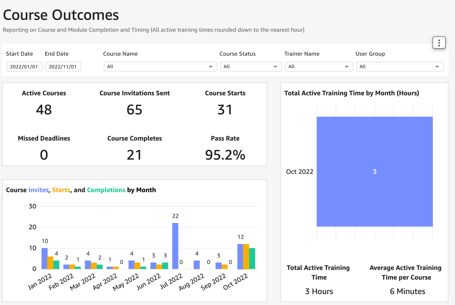
Task: Click the Oct 2022 axis label on training chart
Action: tap(300, 172)
